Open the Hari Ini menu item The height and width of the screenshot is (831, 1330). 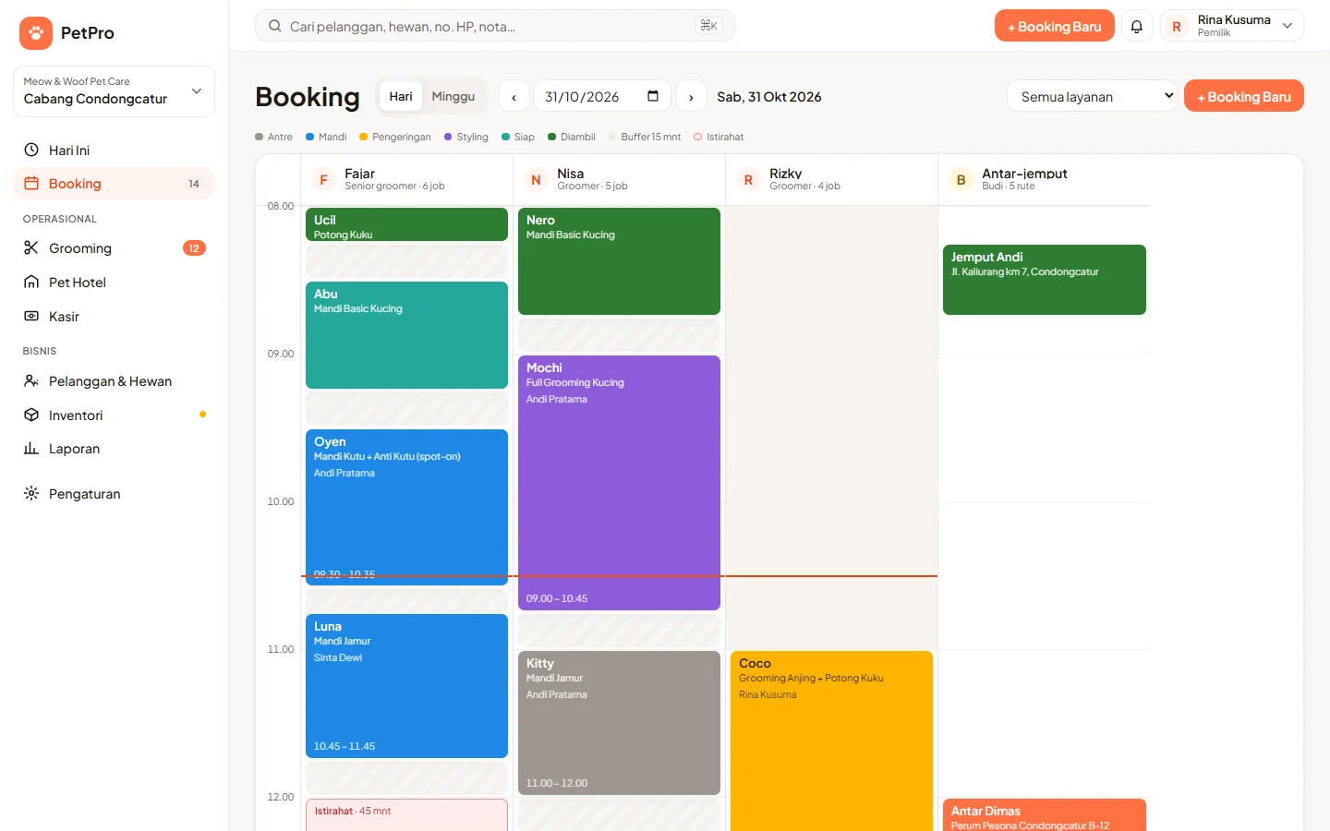click(114, 150)
